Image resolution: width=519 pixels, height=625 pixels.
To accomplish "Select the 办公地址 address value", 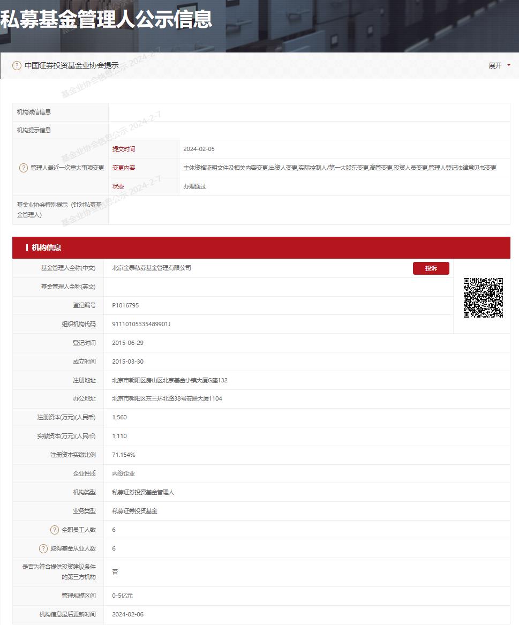I will 167,398.
